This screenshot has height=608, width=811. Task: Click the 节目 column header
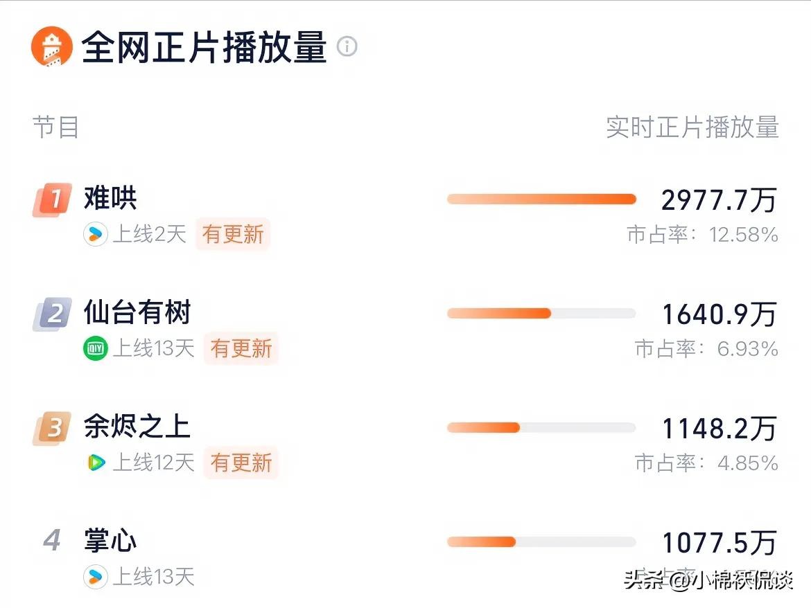(x=55, y=127)
